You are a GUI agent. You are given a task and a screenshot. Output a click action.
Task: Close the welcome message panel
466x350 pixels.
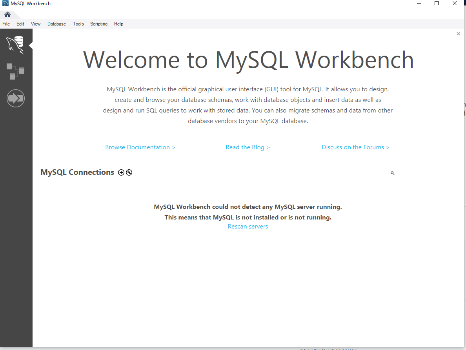pos(458,34)
